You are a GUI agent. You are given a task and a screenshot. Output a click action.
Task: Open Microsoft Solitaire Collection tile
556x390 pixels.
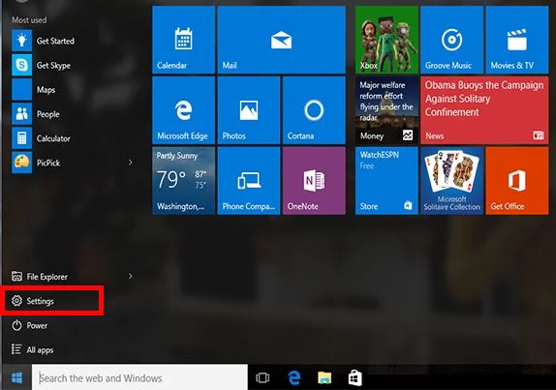click(451, 181)
